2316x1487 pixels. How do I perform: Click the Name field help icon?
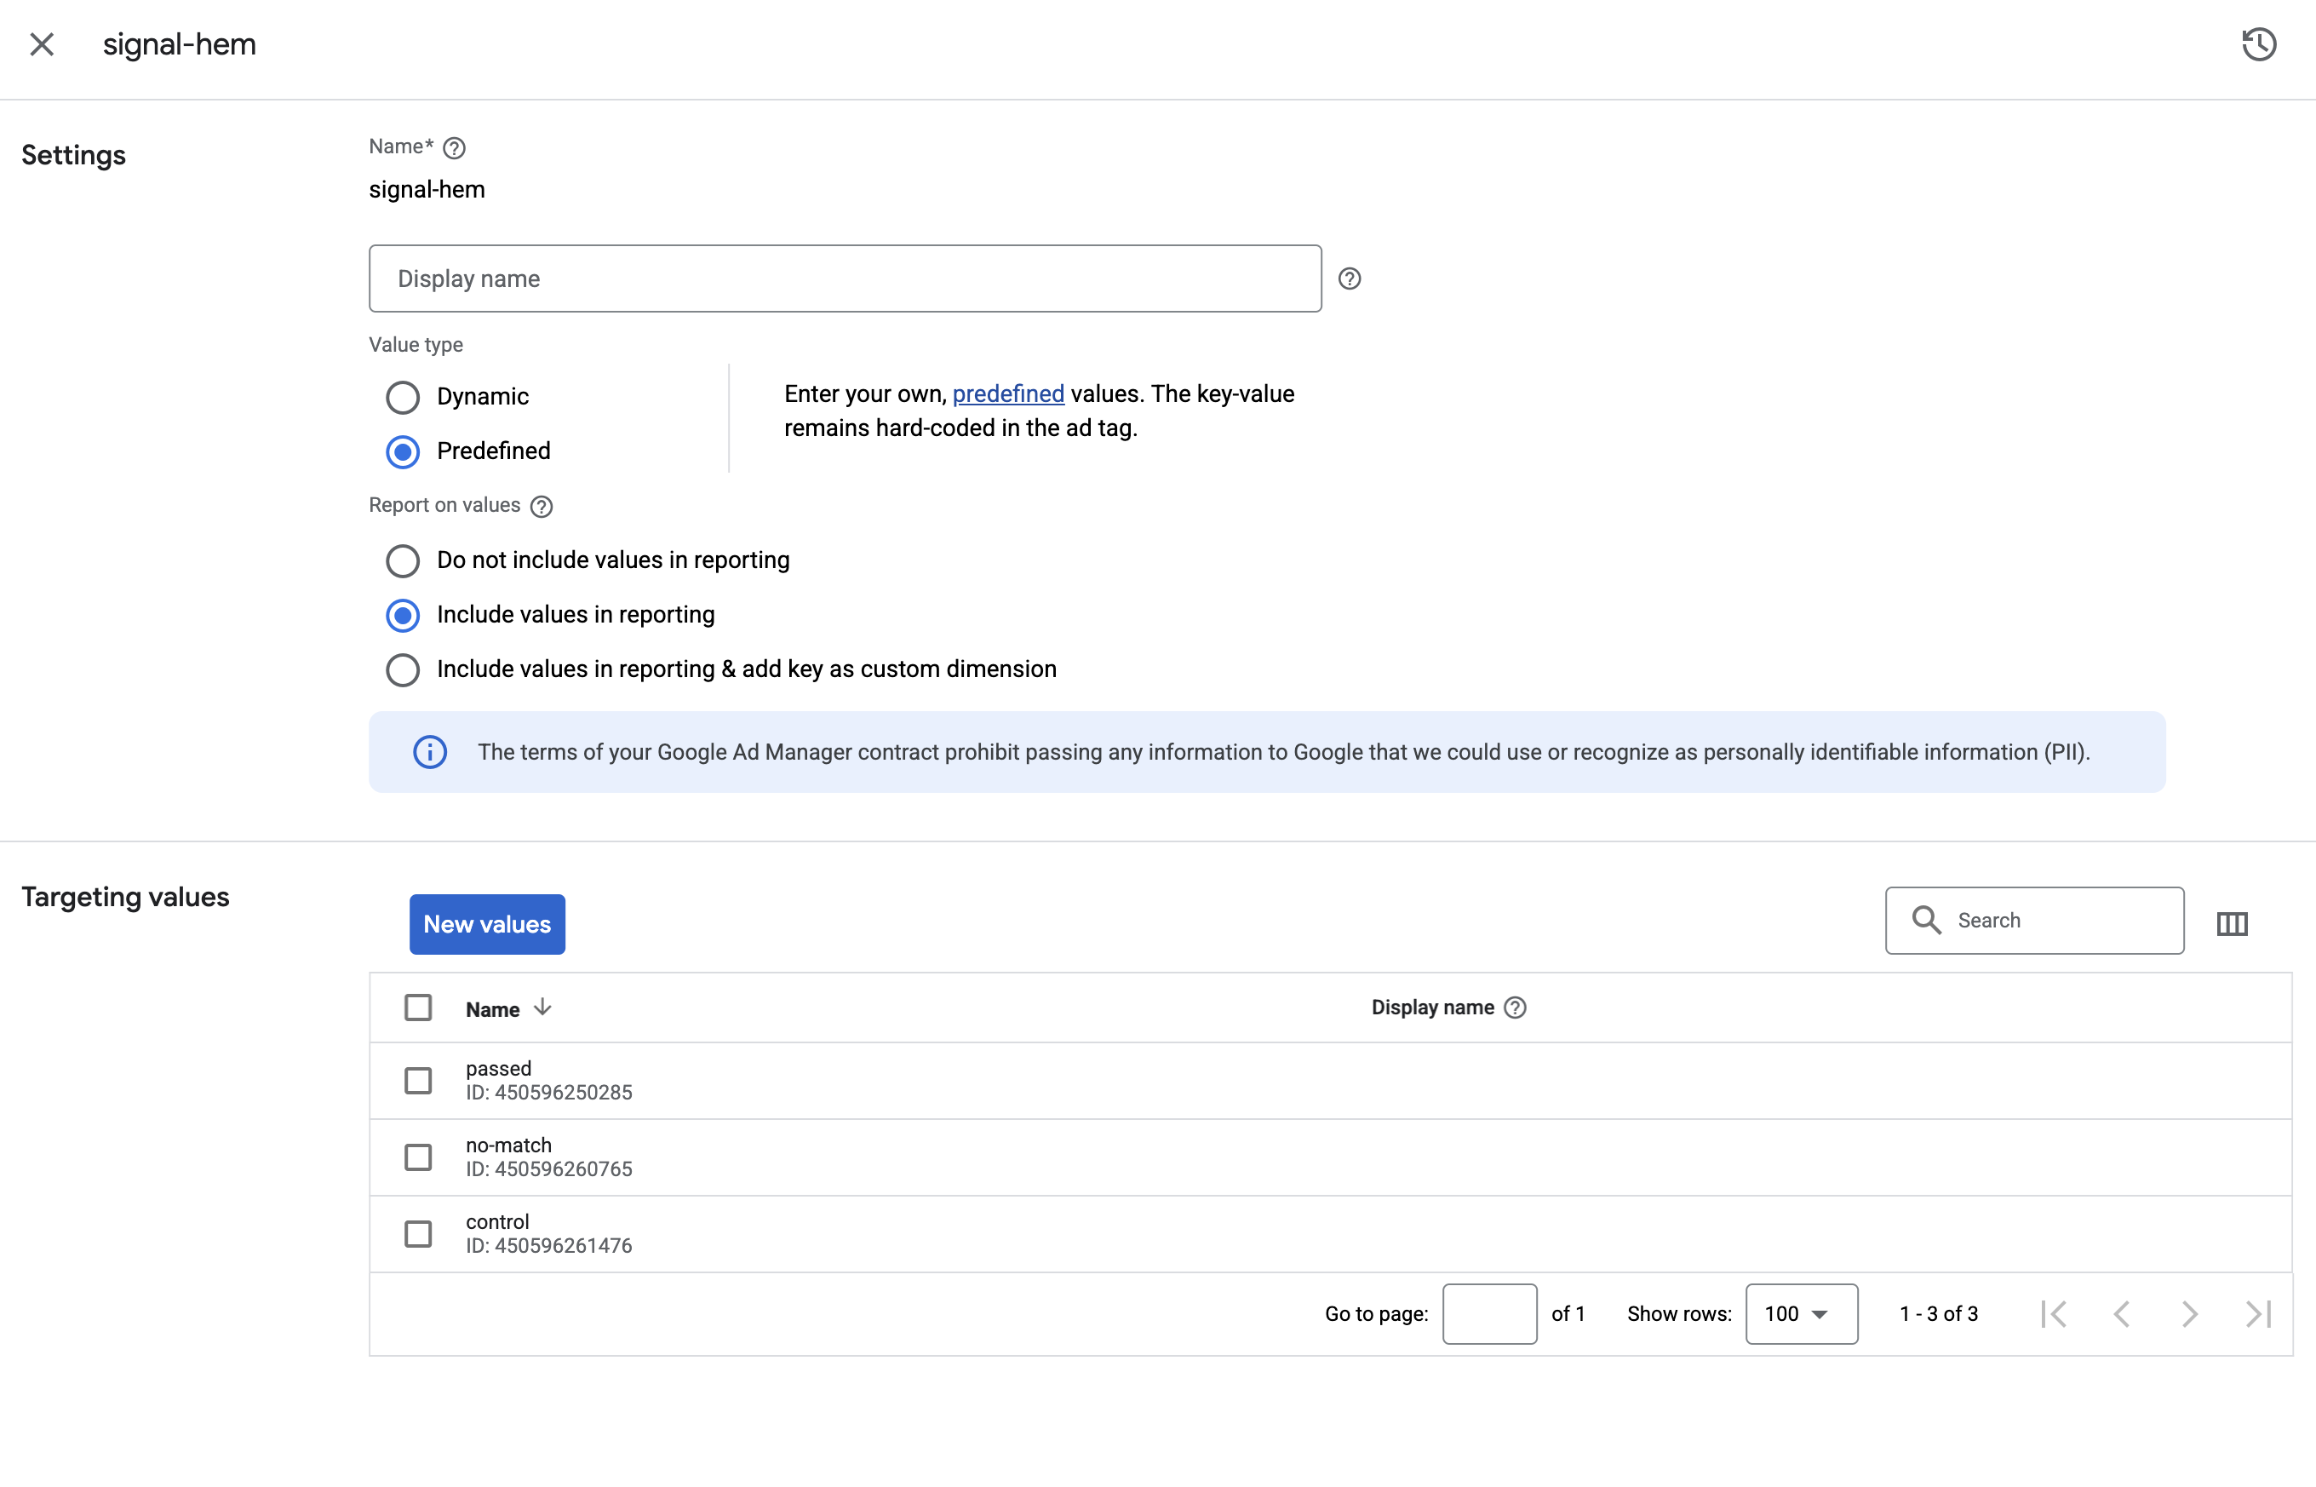click(x=454, y=147)
